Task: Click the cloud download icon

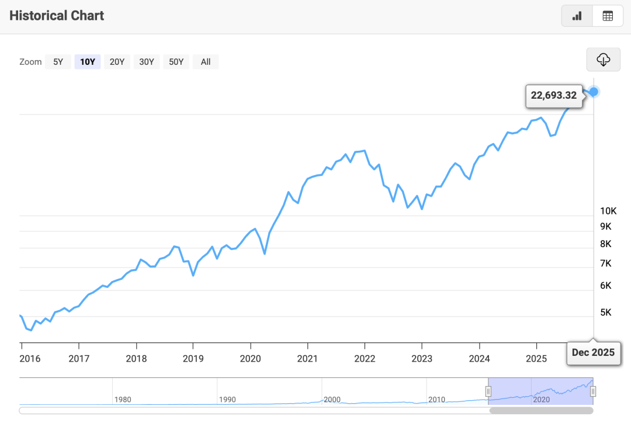Action: (604, 60)
